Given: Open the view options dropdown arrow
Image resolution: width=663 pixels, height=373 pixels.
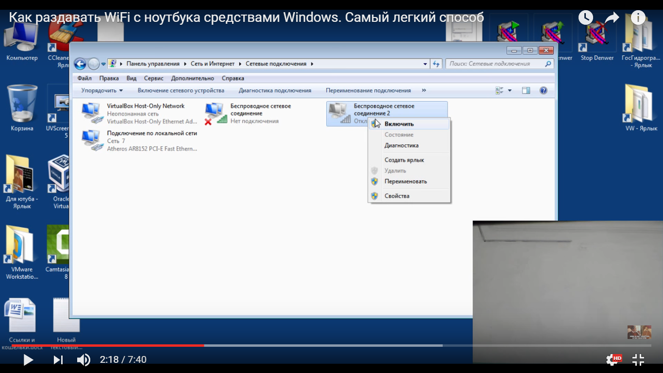Looking at the screenshot, I should pyautogui.click(x=510, y=90).
